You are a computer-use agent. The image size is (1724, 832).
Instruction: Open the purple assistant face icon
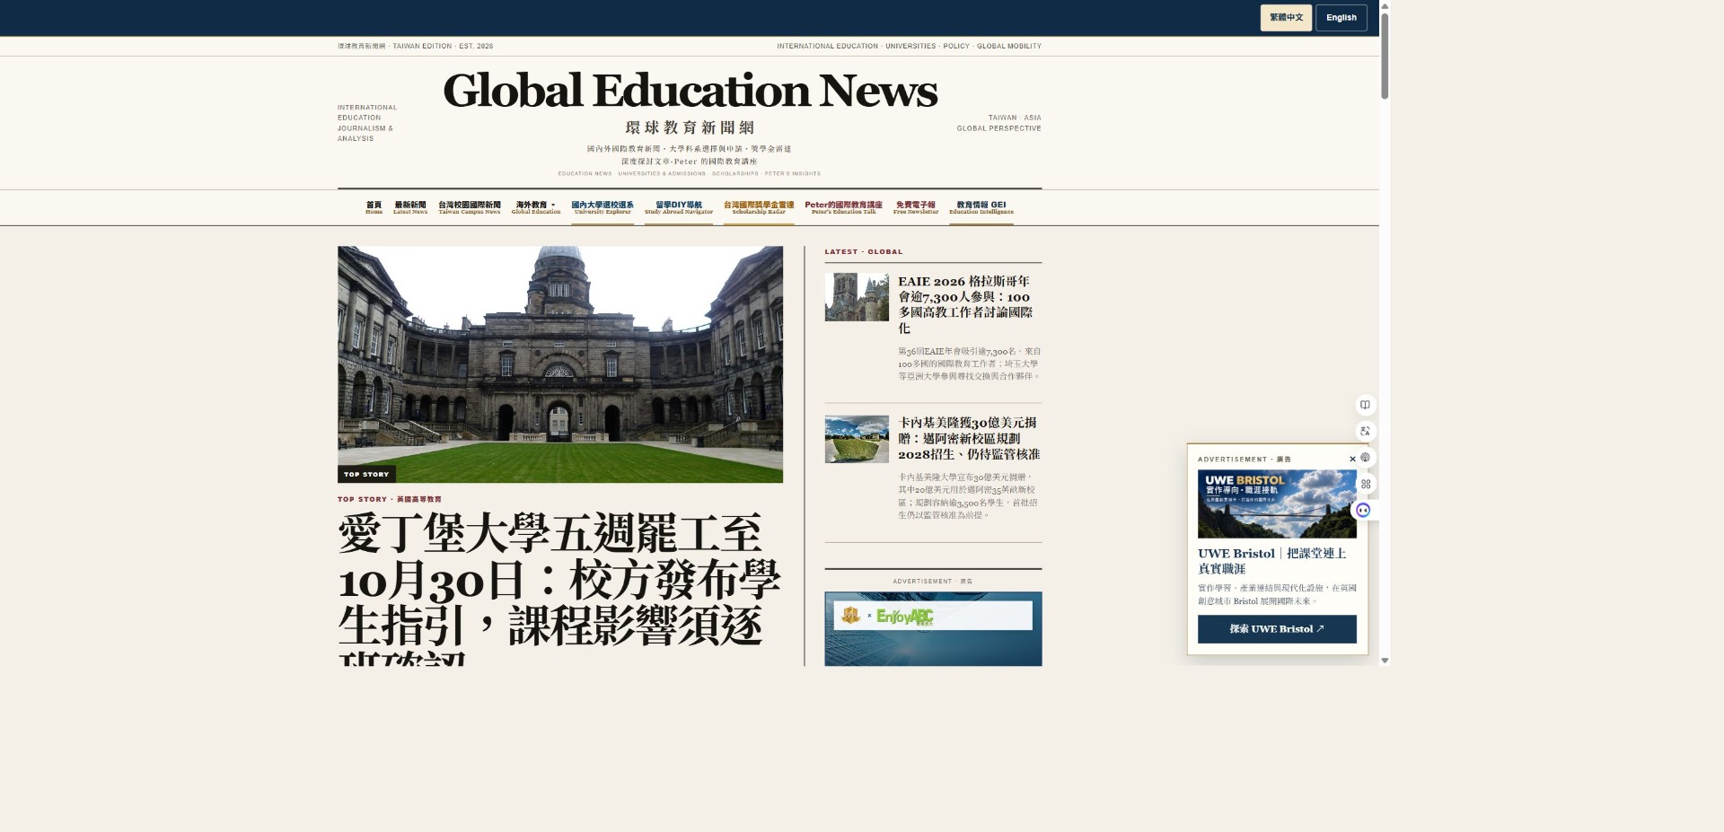(x=1363, y=510)
